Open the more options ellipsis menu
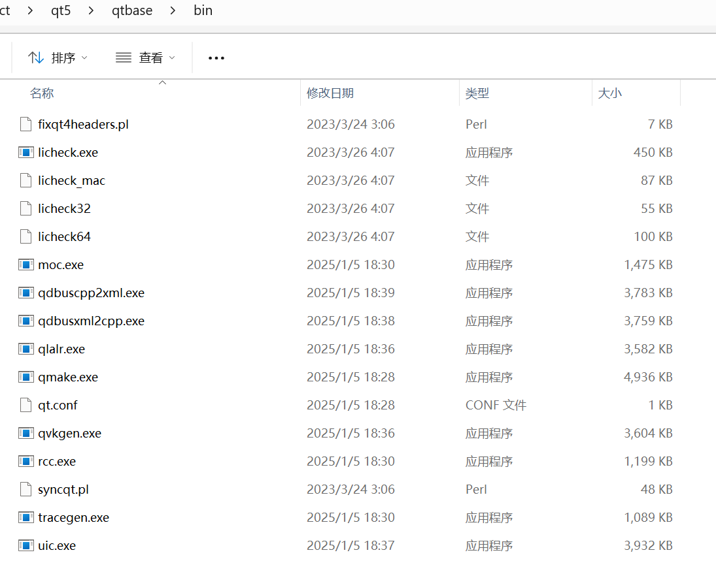Screen dimensions: 716x576 [x=216, y=58]
